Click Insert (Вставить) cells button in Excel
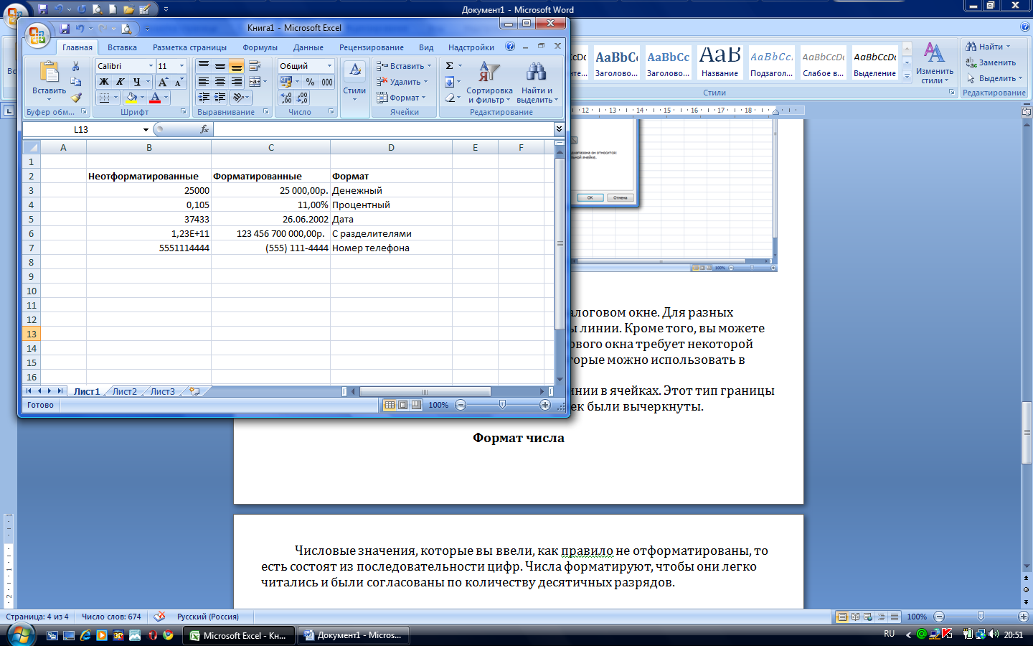Image resolution: width=1033 pixels, height=646 pixels. pyautogui.click(x=404, y=66)
